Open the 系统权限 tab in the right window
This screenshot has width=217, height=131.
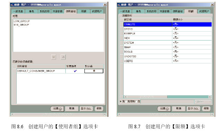tap(151, 11)
